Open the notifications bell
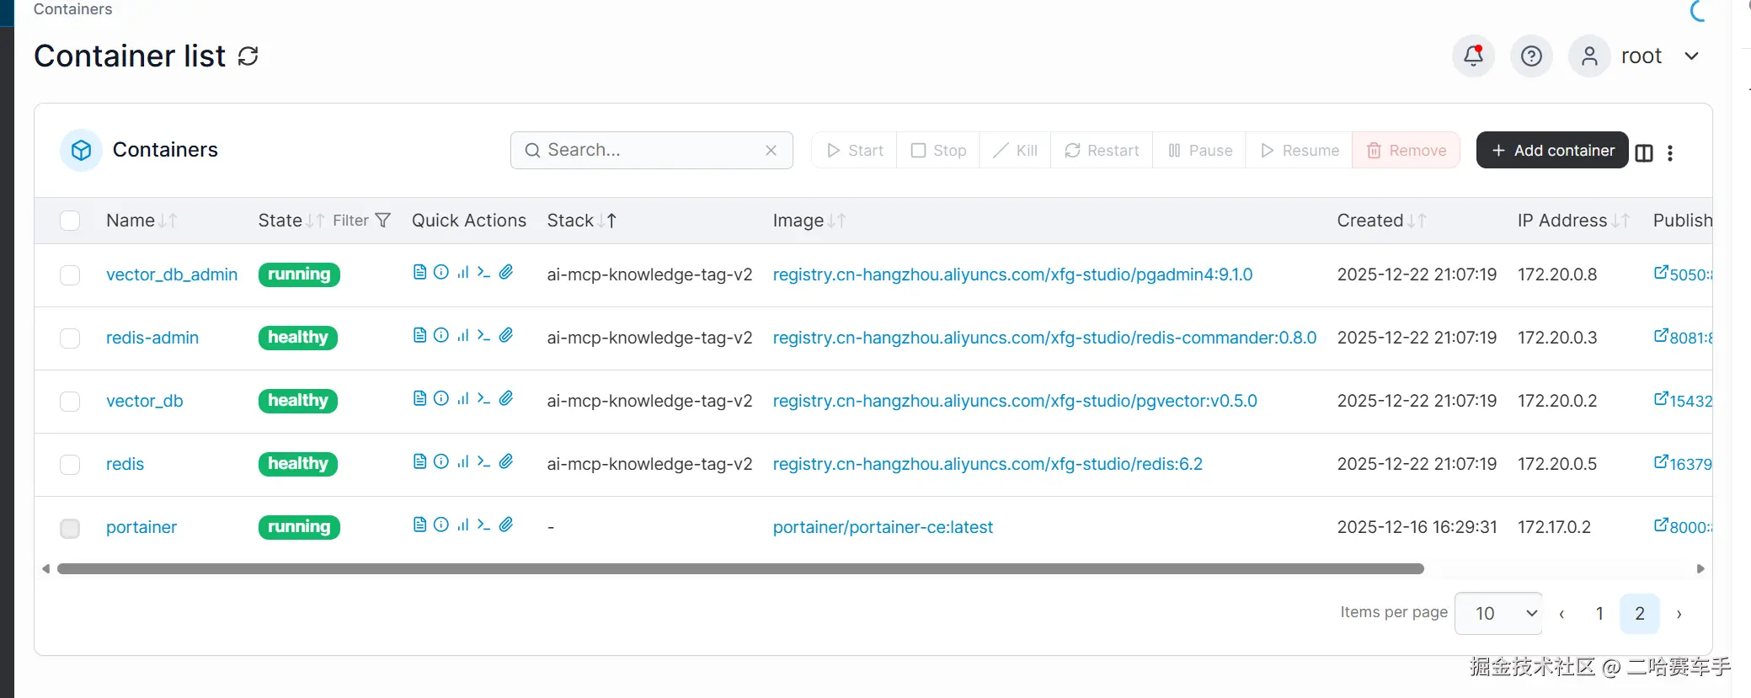The height and width of the screenshot is (698, 1751). pos(1473,56)
